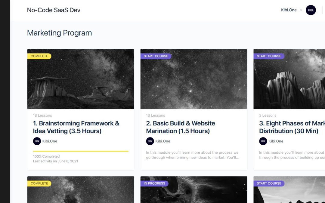Click Kibi.One author avatar on Eight Phases card
Screen dimensions: 325x203
pos(263,141)
